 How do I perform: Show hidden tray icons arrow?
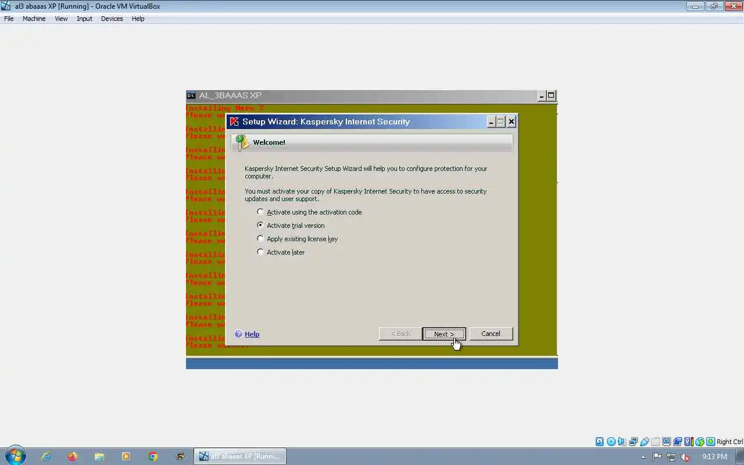(x=643, y=457)
